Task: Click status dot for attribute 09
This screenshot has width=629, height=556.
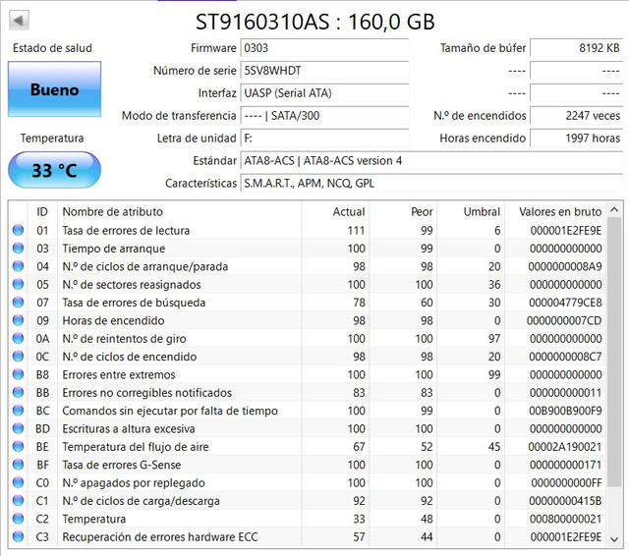Action: pyautogui.click(x=18, y=320)
